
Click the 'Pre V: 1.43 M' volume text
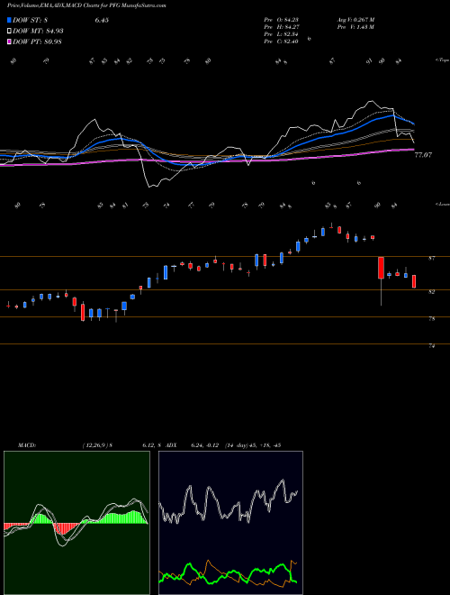coord(355,27)
